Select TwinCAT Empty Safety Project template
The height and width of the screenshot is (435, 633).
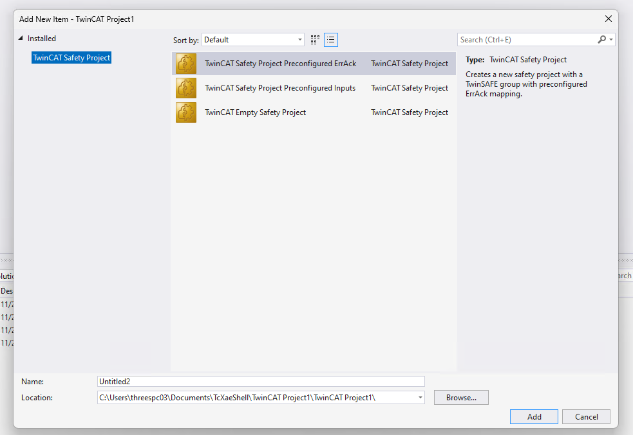[x=314, y=112]
